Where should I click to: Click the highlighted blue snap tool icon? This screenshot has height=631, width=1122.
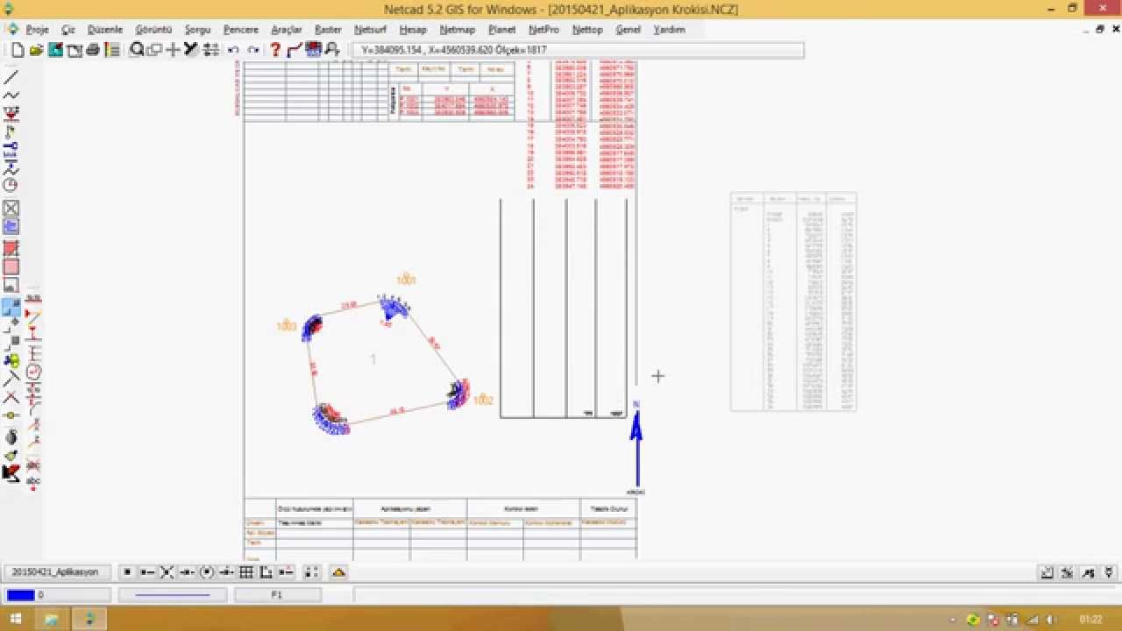tap(11, 308)
